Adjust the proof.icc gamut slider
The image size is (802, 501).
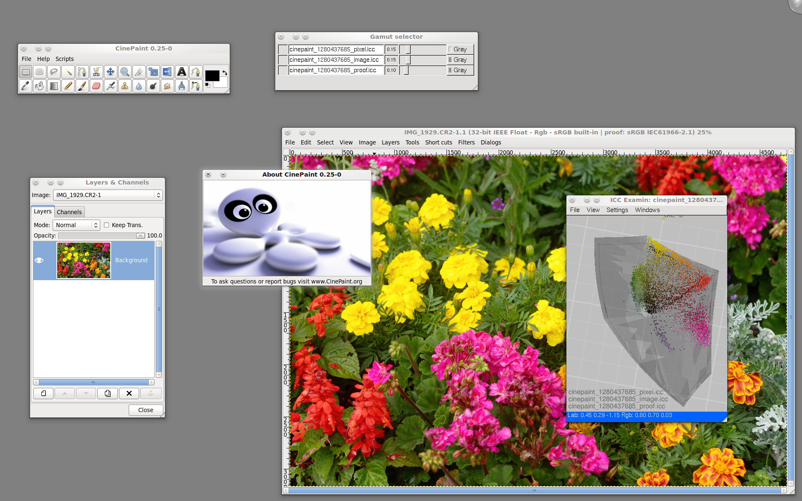click(x=423, y=70)
